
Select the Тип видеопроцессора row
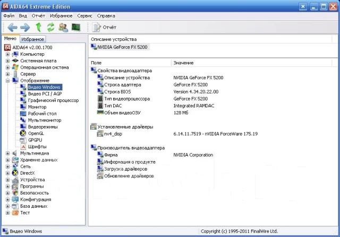pos(127,99)
